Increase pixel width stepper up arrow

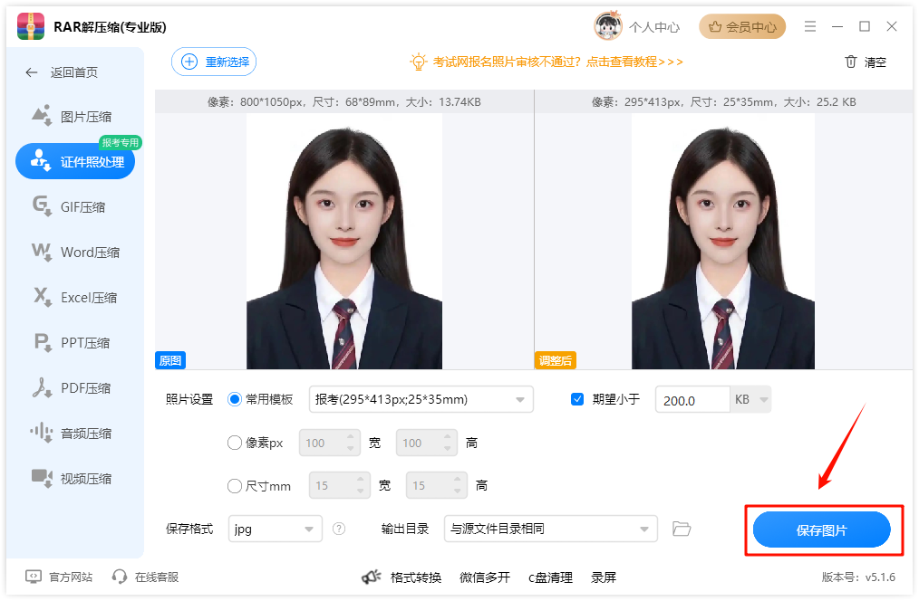coord(351,436)
